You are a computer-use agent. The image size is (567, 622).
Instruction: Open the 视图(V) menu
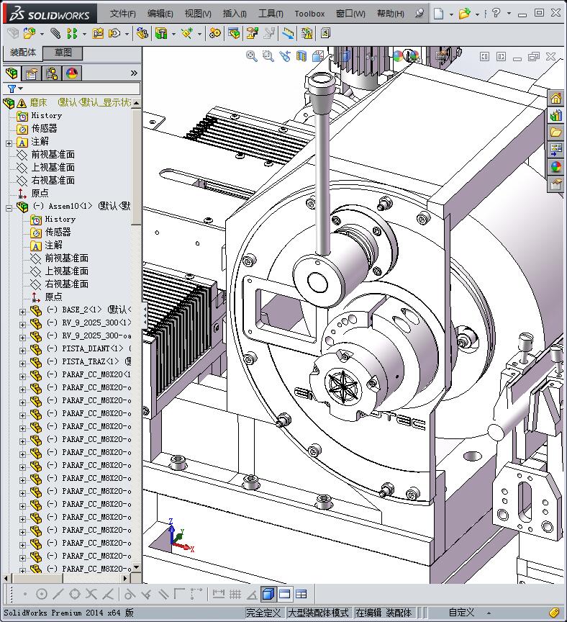tap(198, 14)
